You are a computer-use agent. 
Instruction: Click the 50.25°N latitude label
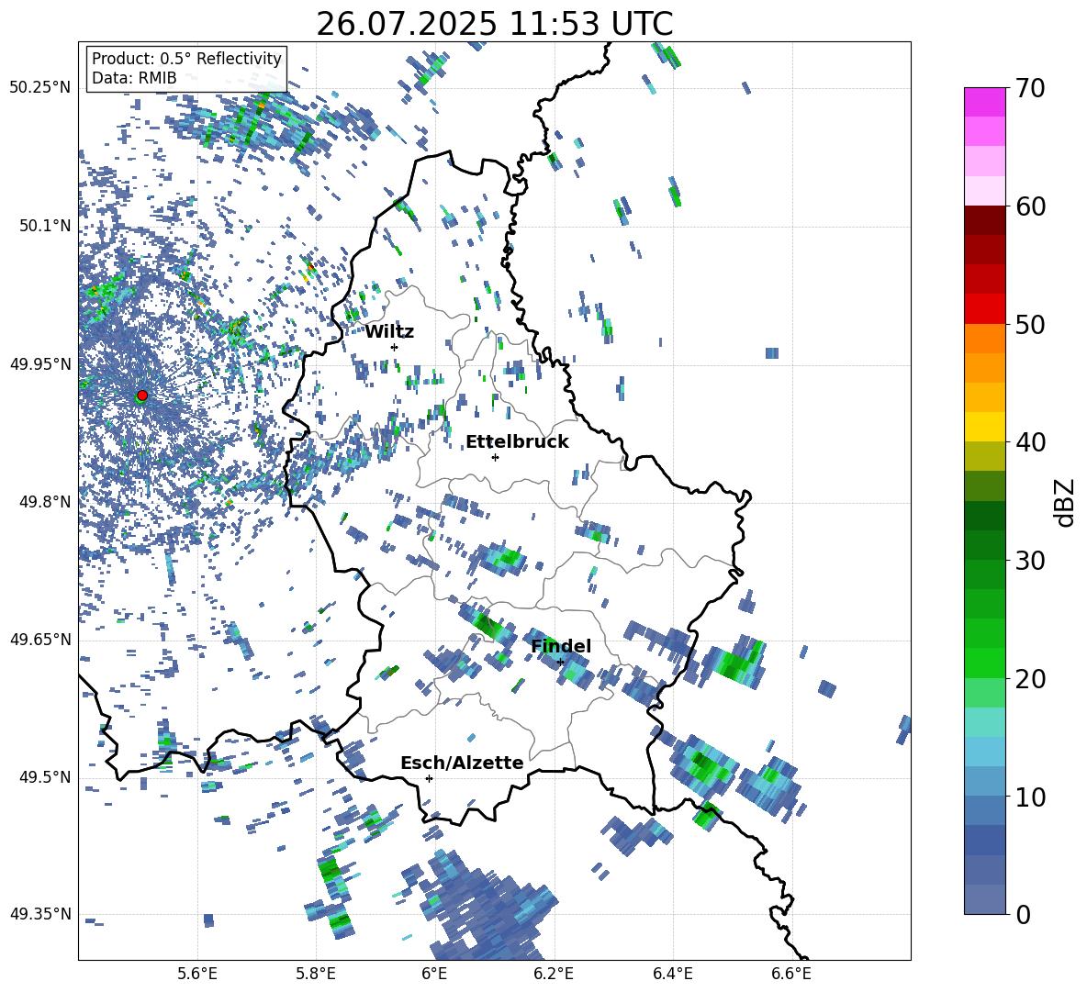click(x=40, y=88)
